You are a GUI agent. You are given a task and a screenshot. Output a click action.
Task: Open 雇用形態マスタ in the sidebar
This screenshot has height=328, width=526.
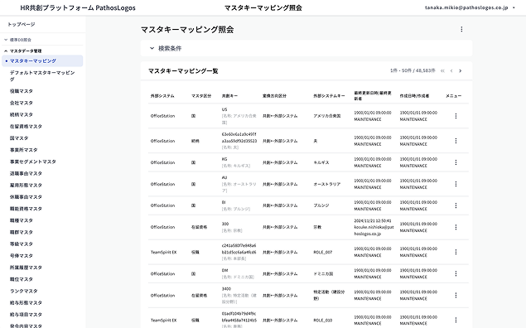point(26,186)
